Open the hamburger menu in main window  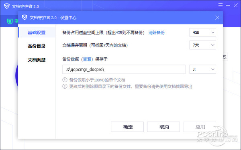(x=221, y=5)
